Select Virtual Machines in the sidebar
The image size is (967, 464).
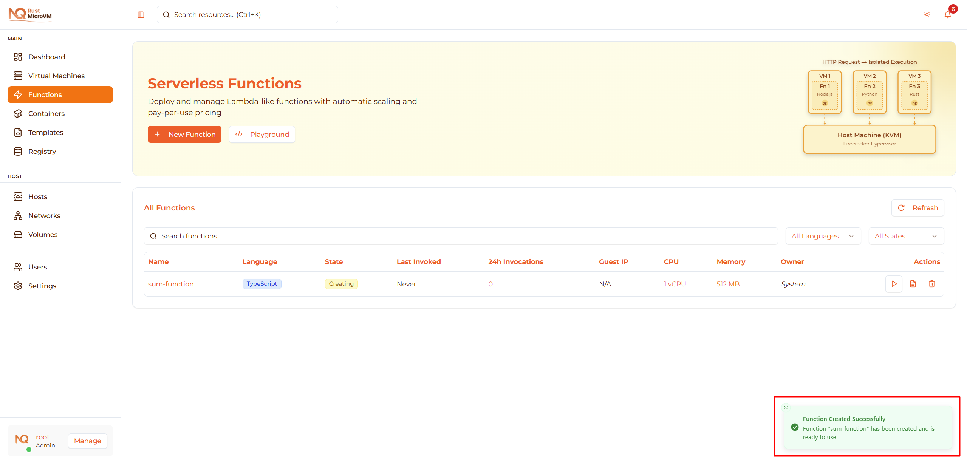pyautogui.click(x=56, y=76)
